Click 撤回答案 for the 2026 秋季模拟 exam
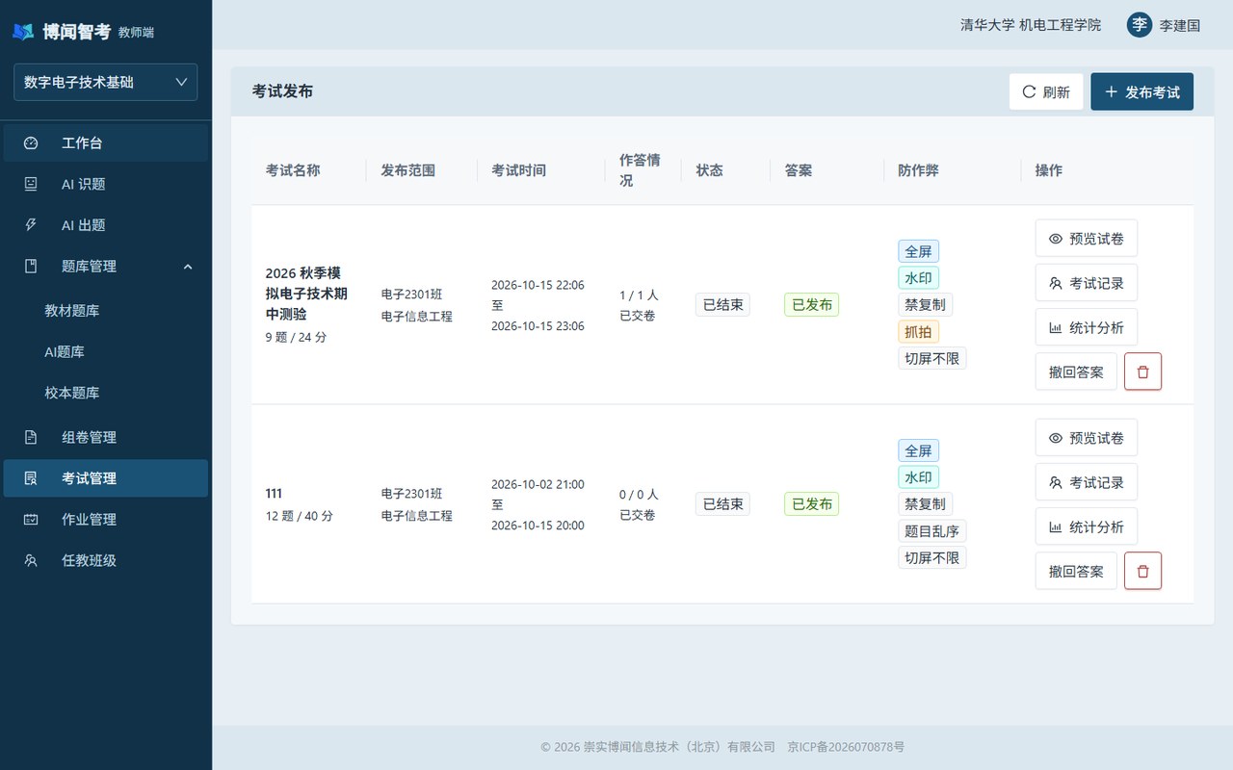The height and width of the screenshot is (770, 1233). click(1076, 372)
